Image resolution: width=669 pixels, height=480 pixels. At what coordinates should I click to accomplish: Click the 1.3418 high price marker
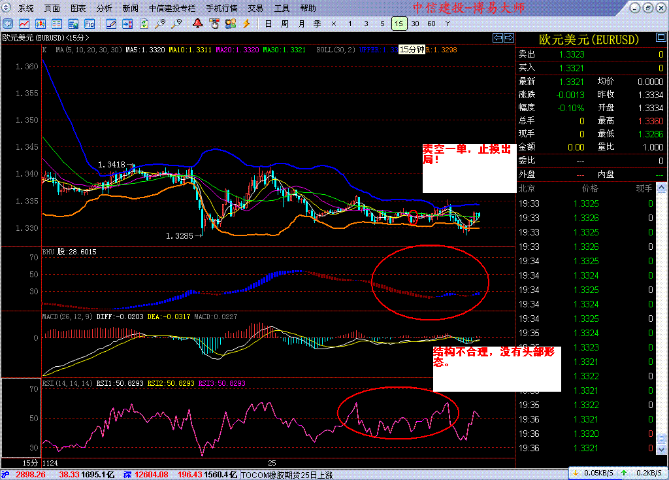[x=111, y=164]
